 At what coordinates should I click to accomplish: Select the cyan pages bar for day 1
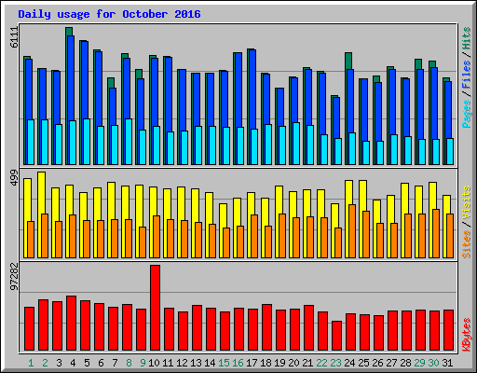31,142
